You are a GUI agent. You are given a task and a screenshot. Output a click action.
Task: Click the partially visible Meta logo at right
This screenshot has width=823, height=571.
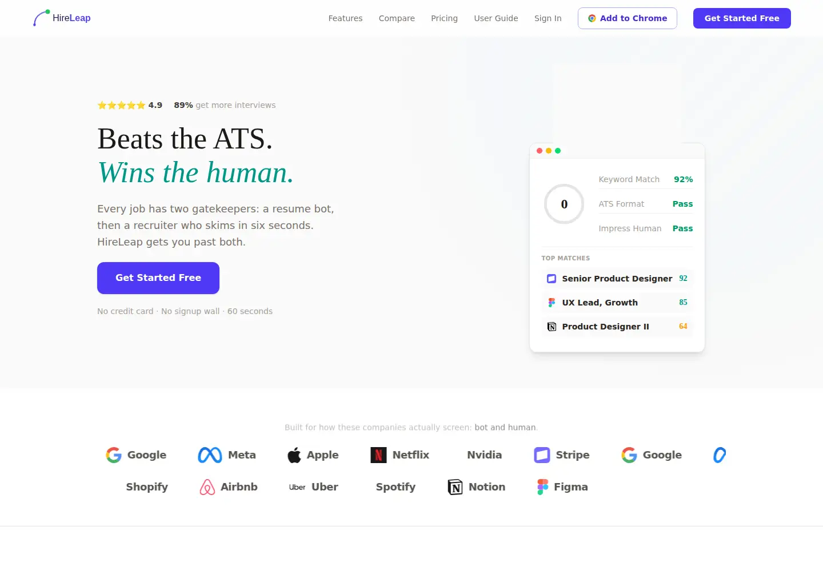coord(720,455)
